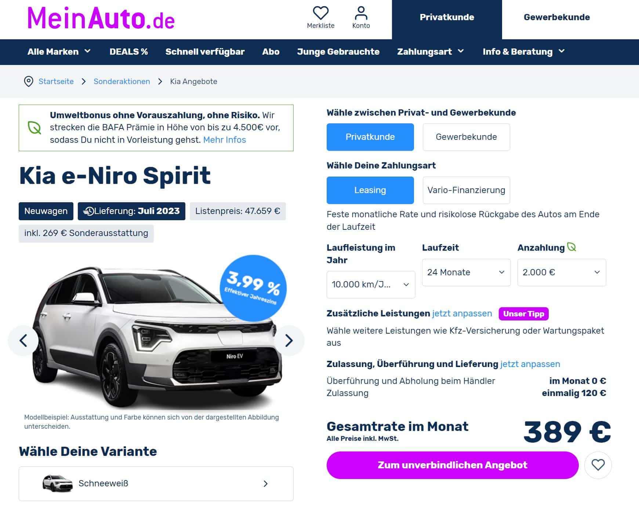Open the Anzahlung 2.000 € dropdown
The height and width of the screenshot is (508, 639).
[562, 272]
